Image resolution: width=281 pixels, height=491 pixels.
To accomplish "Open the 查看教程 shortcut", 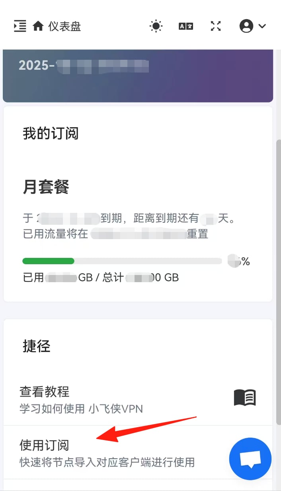I will click(x=45, y=392).
